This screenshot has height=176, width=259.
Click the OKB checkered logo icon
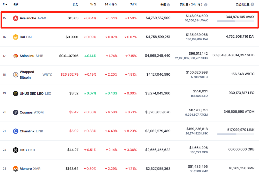coord(16,150)
